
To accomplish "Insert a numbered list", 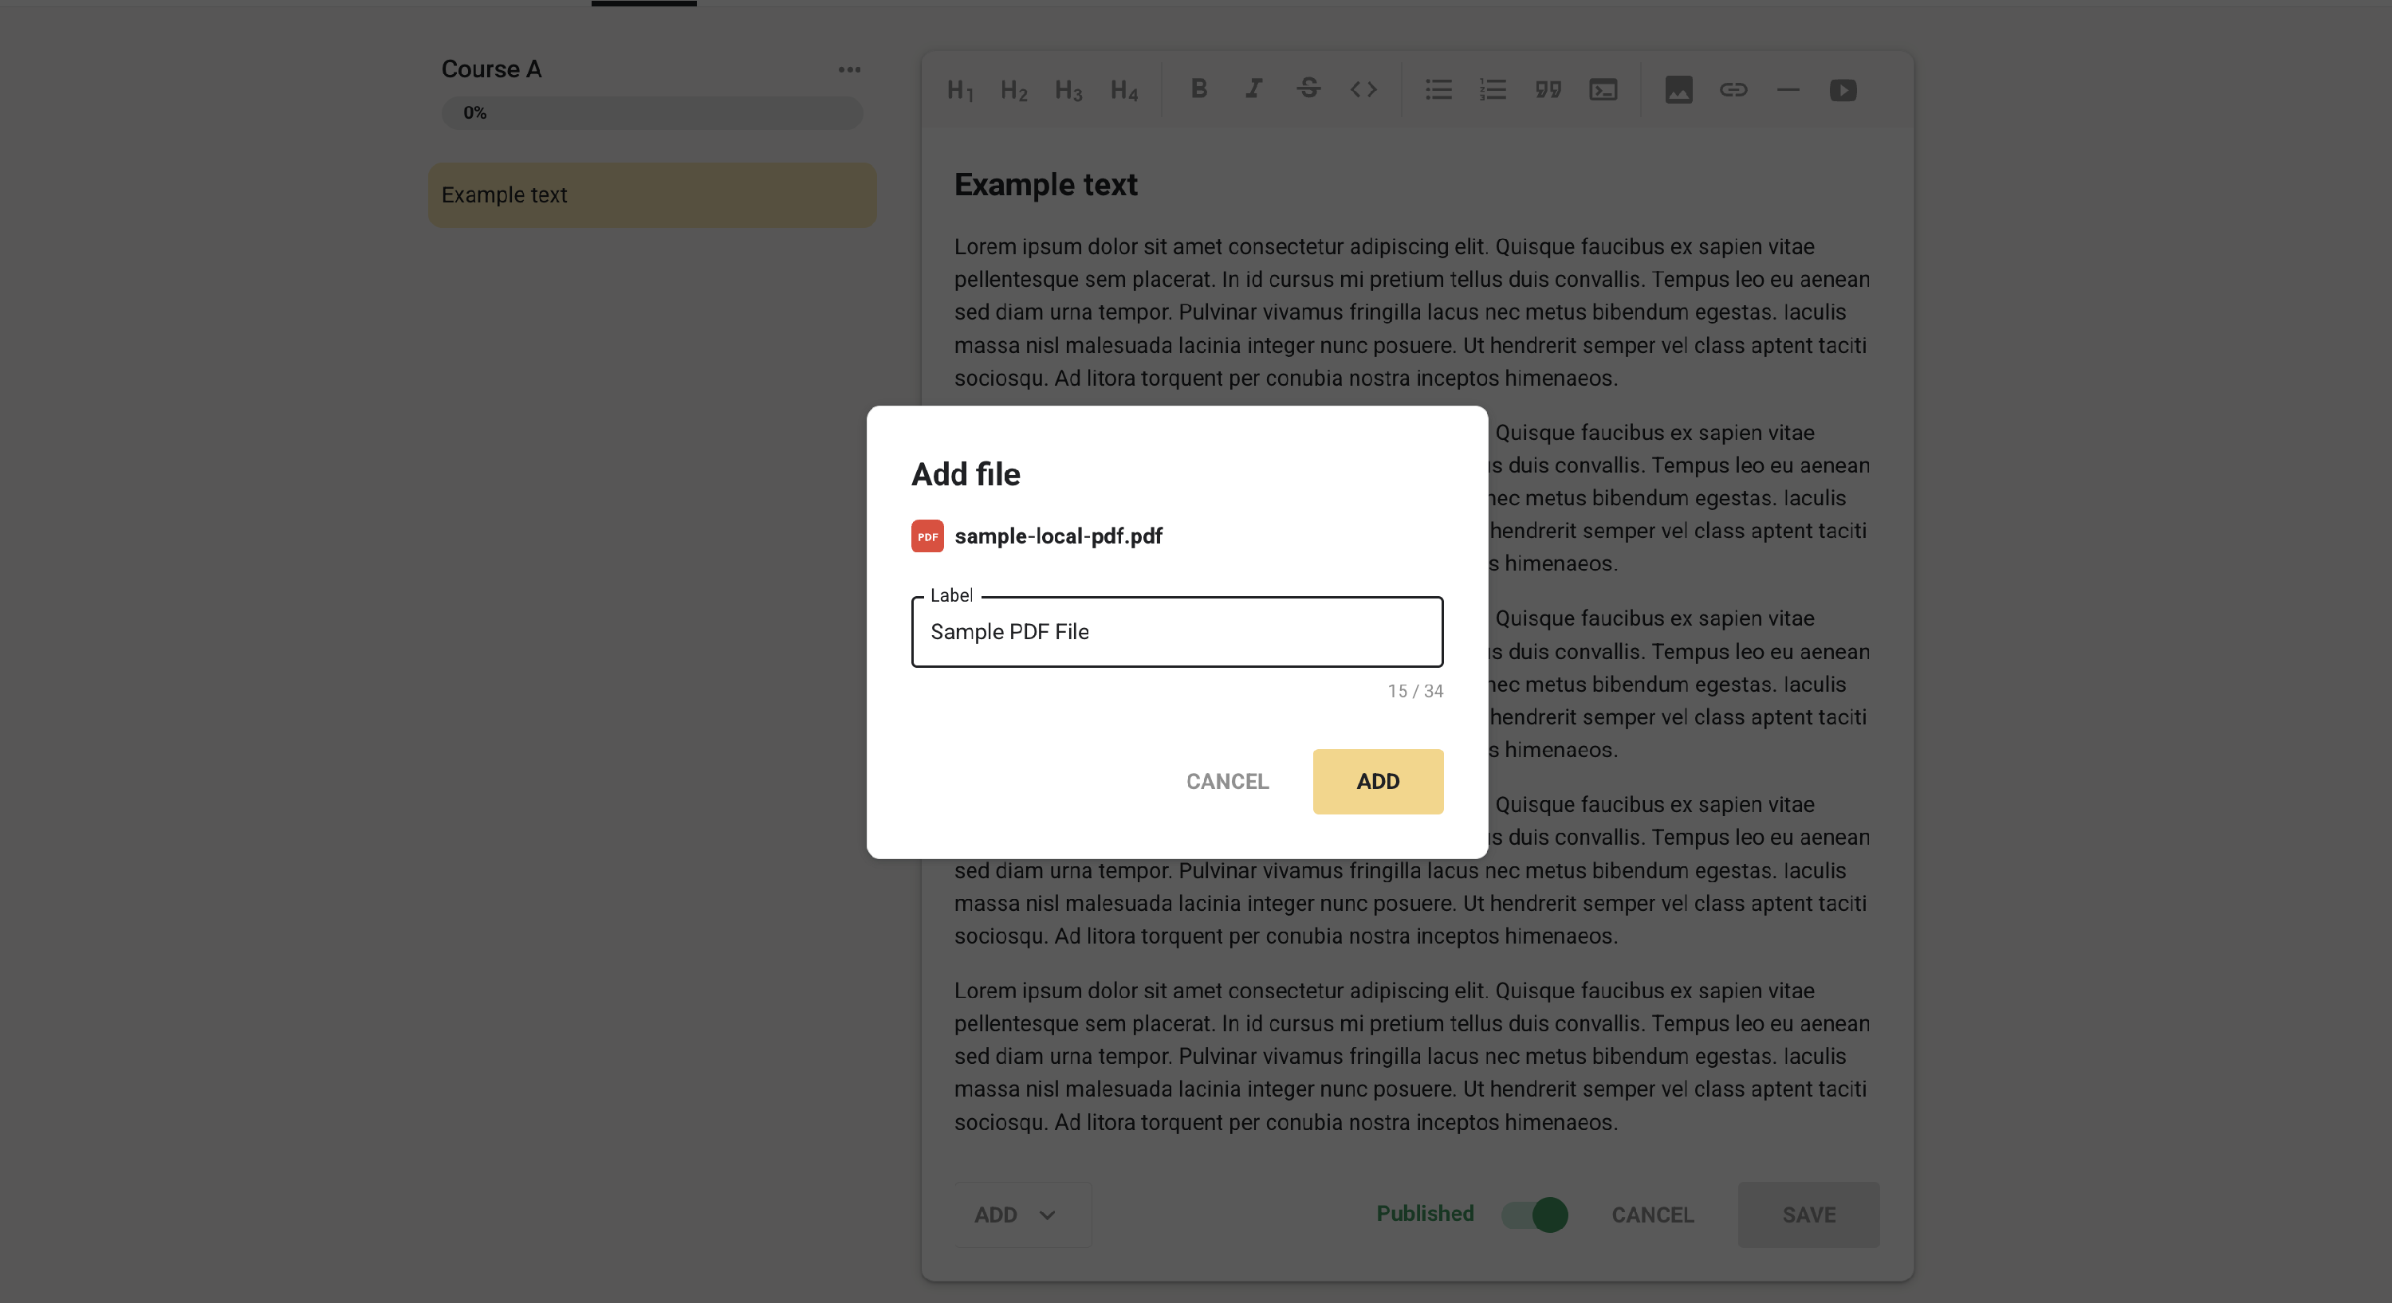I will pyautogui.click(x=1493, y=89).
